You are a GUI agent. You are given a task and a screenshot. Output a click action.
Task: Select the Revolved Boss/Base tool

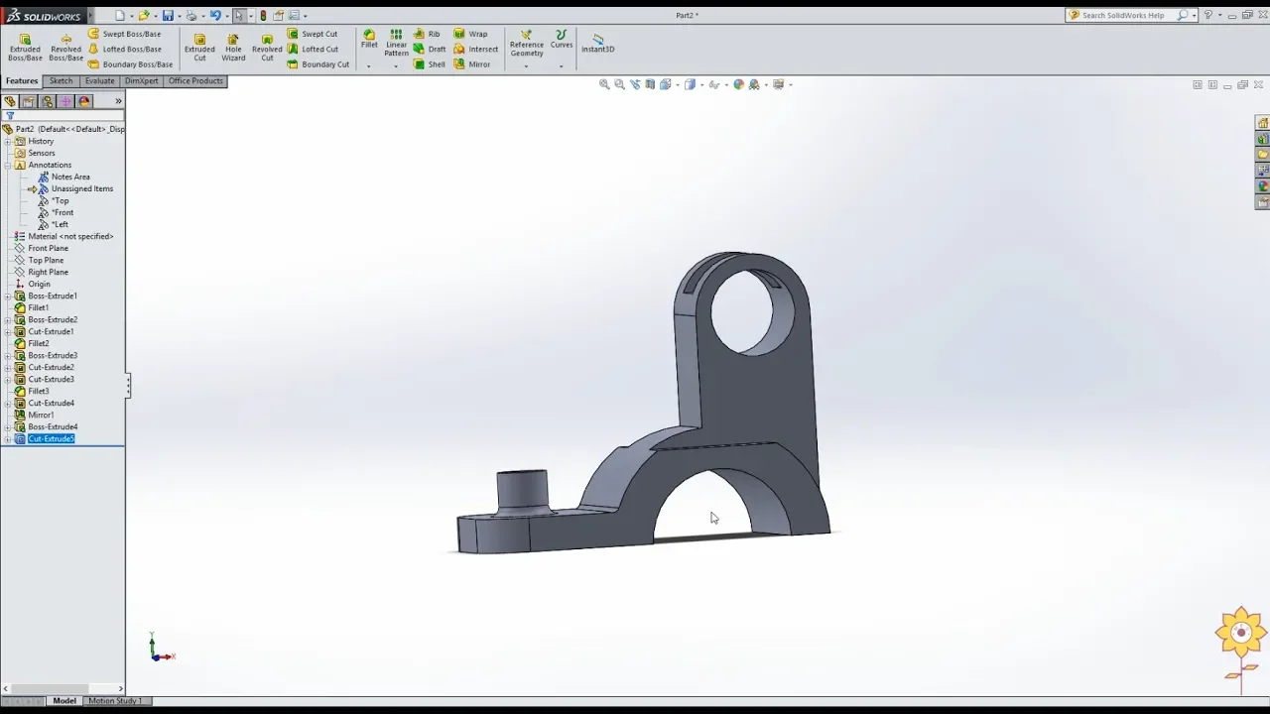click(65, 48)
